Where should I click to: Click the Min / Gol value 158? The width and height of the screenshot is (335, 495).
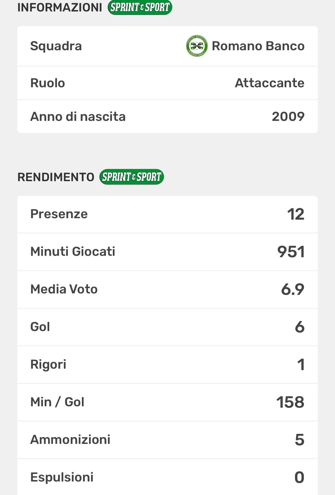pos(290,402)
